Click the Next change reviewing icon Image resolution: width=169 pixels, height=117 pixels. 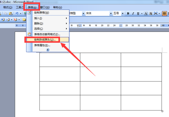(3, 19)
